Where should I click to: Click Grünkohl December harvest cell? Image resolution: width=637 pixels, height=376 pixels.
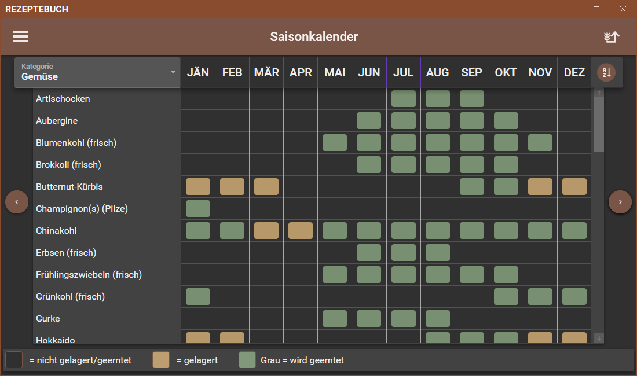(x=574, y=297)
